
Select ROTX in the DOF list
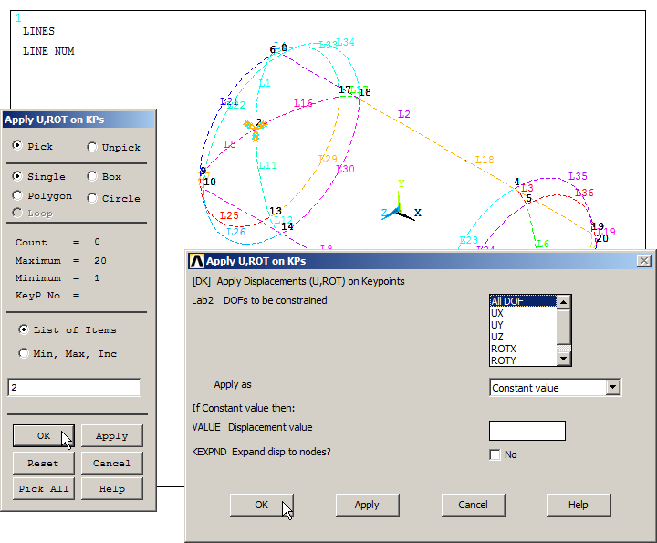[x=524, y=349]
